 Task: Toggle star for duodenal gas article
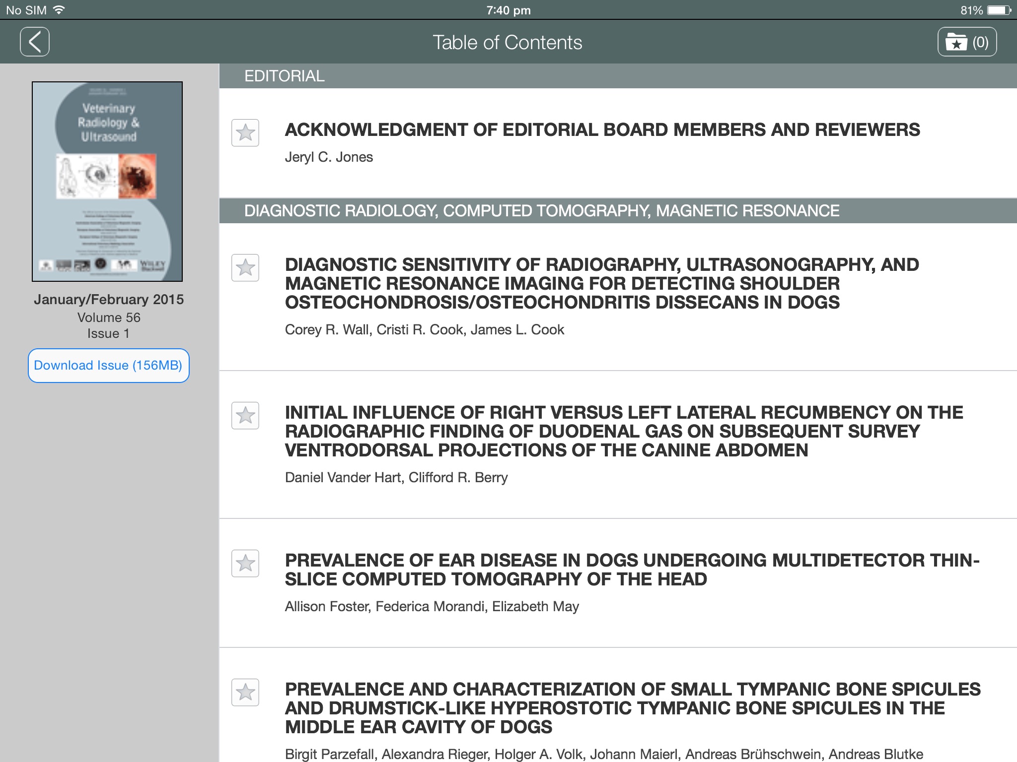(245, 416)
